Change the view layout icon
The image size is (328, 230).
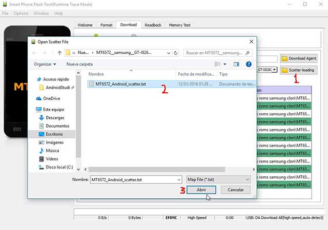tap(217, 64)
